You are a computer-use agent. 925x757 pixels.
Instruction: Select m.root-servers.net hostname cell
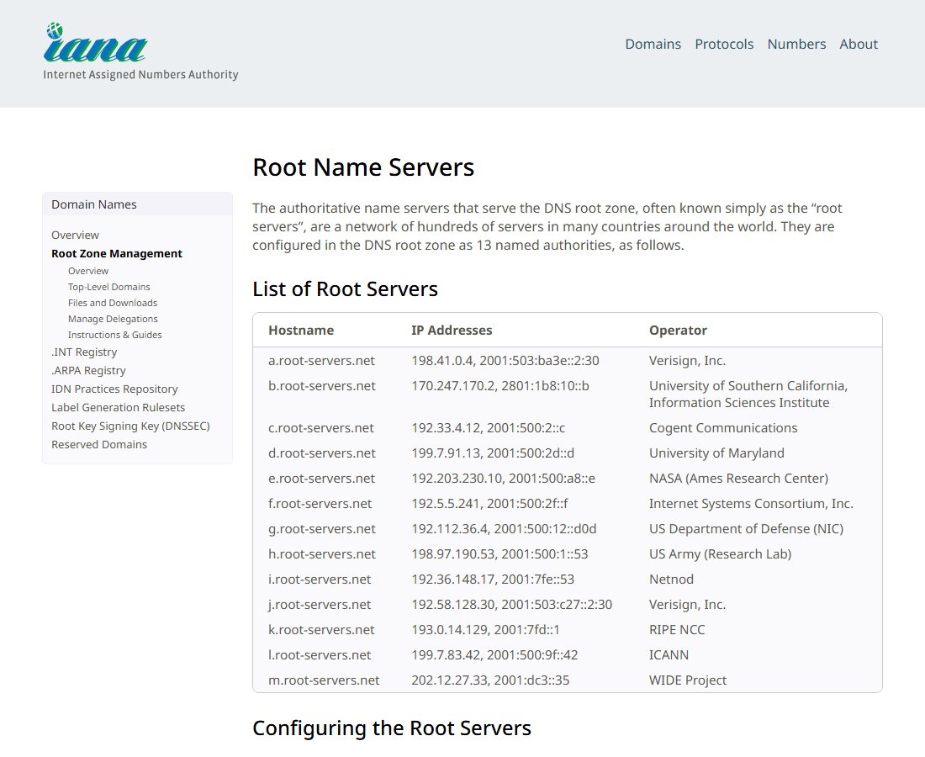click(x=324, y=680)
